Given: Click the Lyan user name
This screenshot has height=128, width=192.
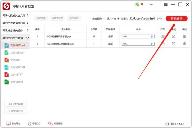Looking at the screenshot, I should (151, 4).
